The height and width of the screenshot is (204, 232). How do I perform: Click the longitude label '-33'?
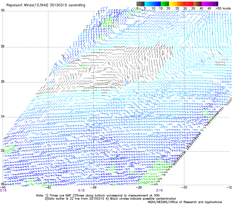184,187
